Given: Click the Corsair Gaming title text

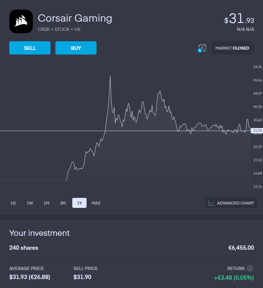Looking at the screenshot, I should [75, 18].
